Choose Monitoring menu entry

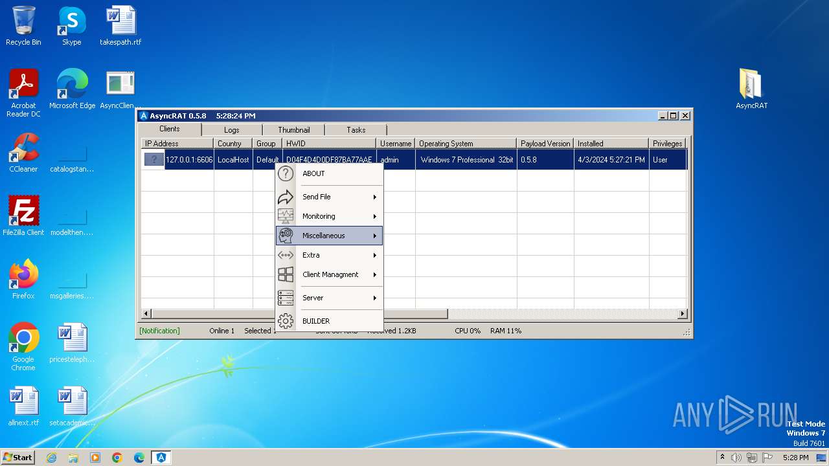[329, 216]
